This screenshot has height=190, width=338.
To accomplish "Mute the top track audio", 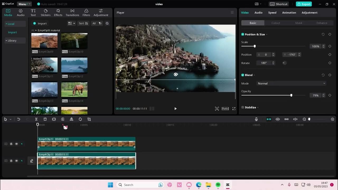I will point(22,144).
